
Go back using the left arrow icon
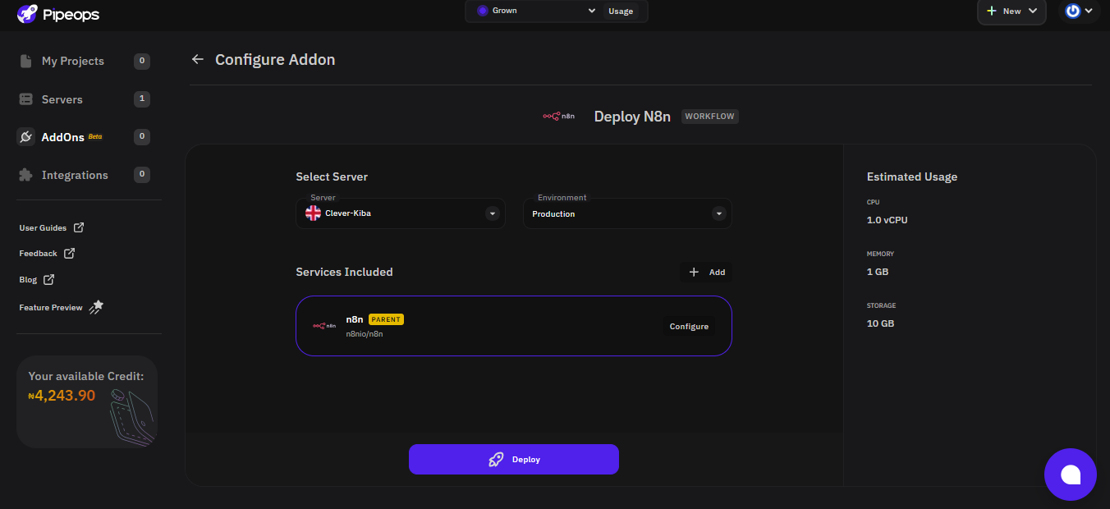click(x=197, y=59)
